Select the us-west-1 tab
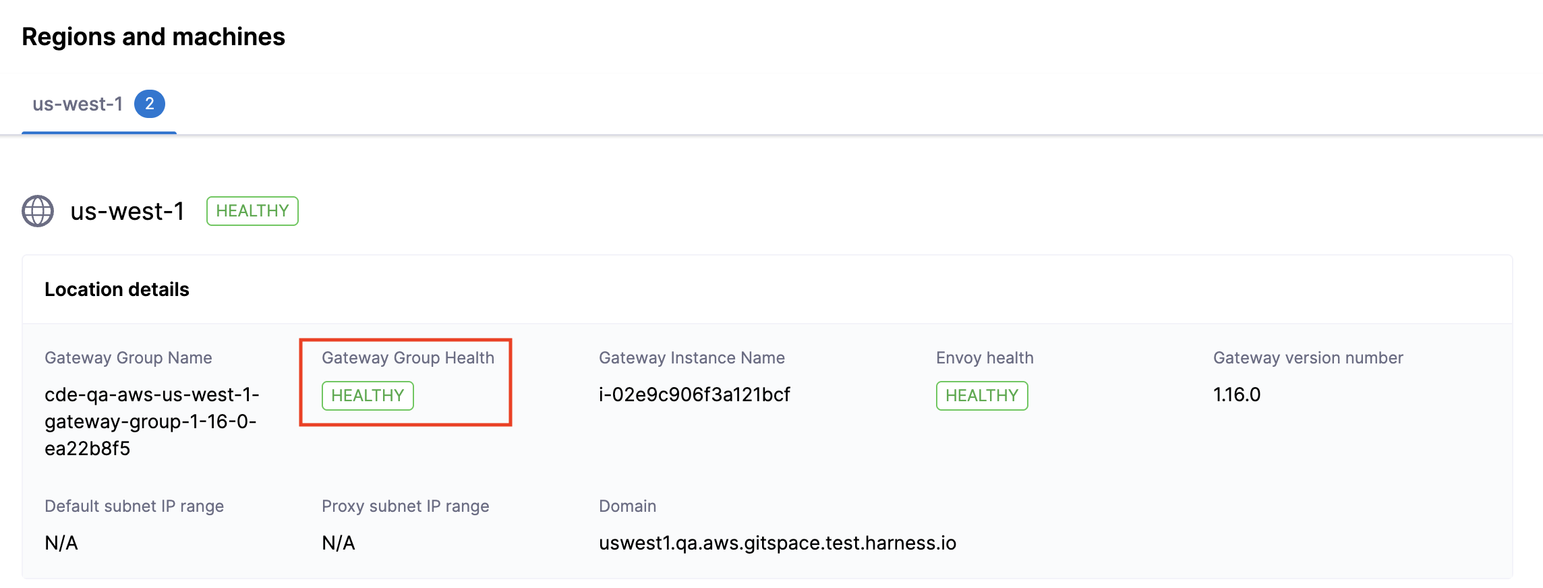The width and height of the screenshot is (1543, 588). (78, 104)
